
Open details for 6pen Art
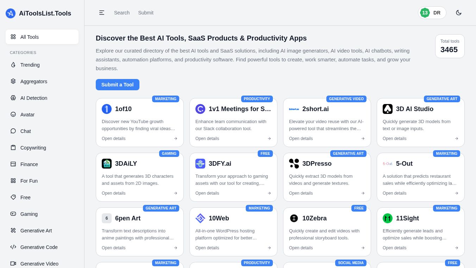tap(140, 248)
